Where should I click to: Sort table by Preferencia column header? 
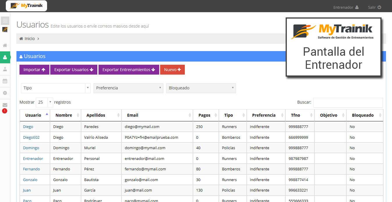click(x=266, y=115)
